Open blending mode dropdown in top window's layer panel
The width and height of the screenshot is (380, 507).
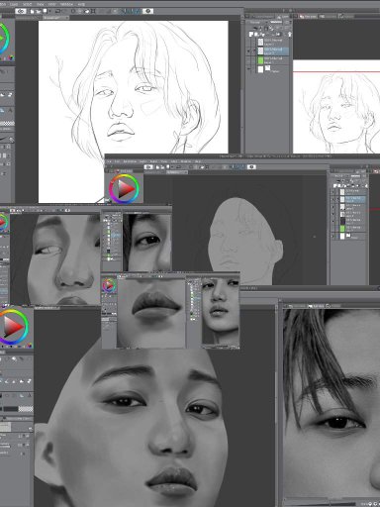[x=255, y=23]
